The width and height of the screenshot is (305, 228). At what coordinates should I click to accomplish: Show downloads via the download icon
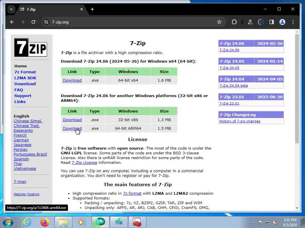[x=261, y=22]
